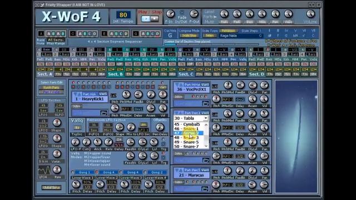
Task: Click the VaSq CutQ knob
Action: [x=87, y=142]
